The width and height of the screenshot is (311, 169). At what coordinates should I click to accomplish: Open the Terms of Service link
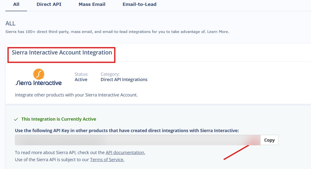[x=107, y=160]
